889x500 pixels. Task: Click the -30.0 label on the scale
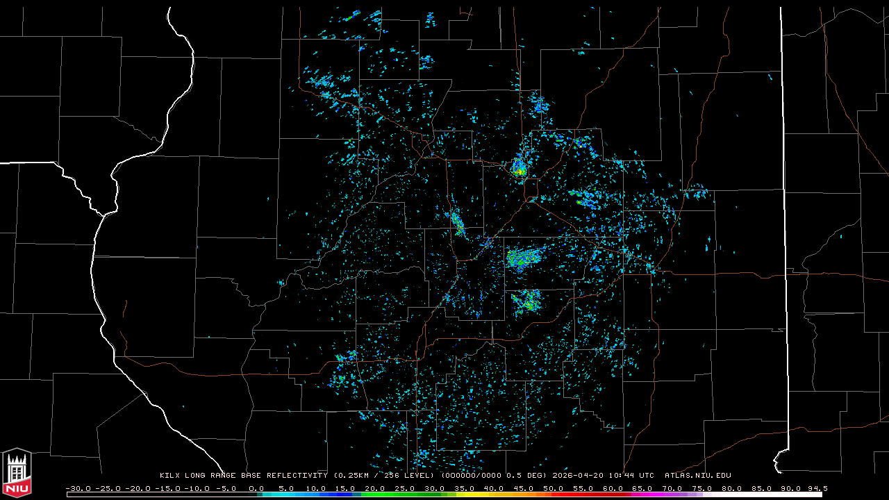(x=78, y=488)
